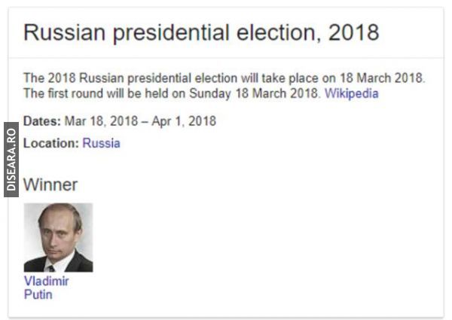
Task: Click "2018" in the panel title
Action: tap(353, 33)
